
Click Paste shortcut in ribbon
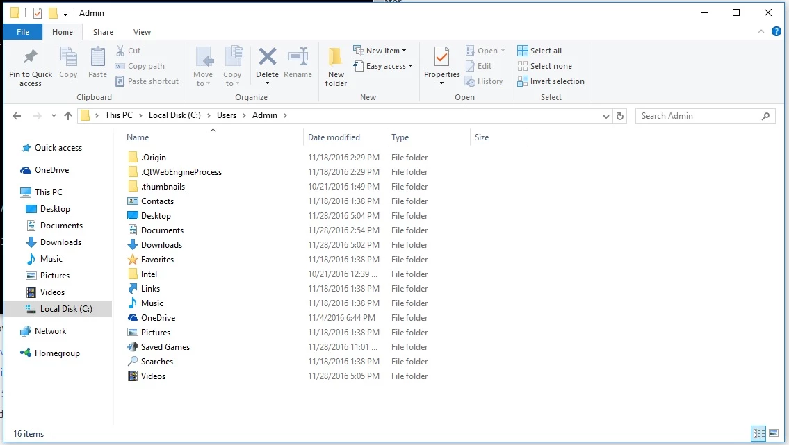pos(147,81)
